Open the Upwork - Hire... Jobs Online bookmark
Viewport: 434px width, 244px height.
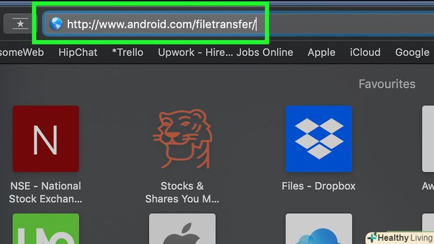tap(225, 52)
